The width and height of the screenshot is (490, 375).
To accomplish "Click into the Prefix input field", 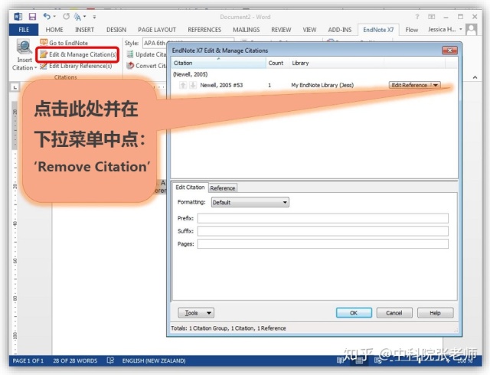I will coord(323,218).
